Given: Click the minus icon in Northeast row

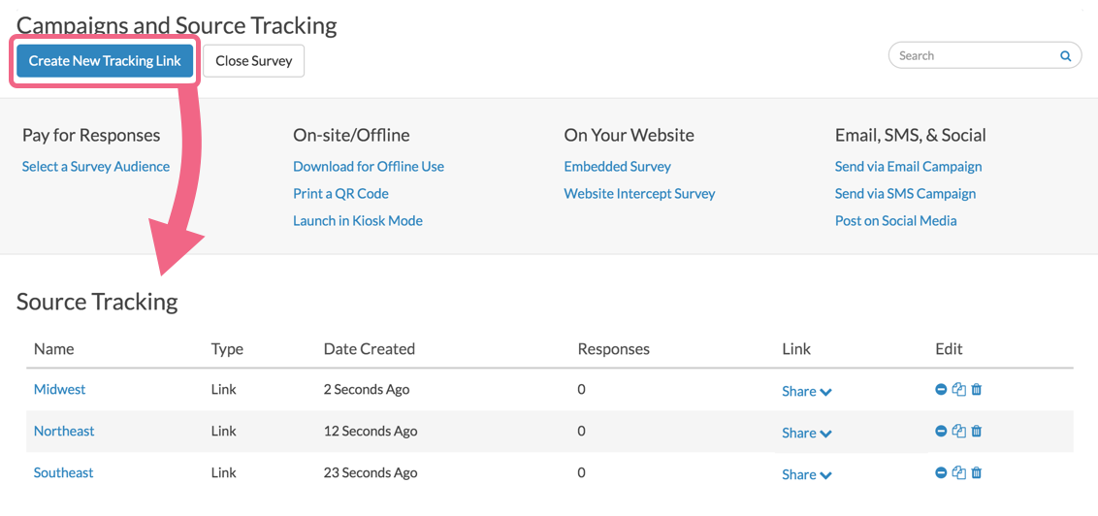Looking at the screenshot, I should (941, 432).
